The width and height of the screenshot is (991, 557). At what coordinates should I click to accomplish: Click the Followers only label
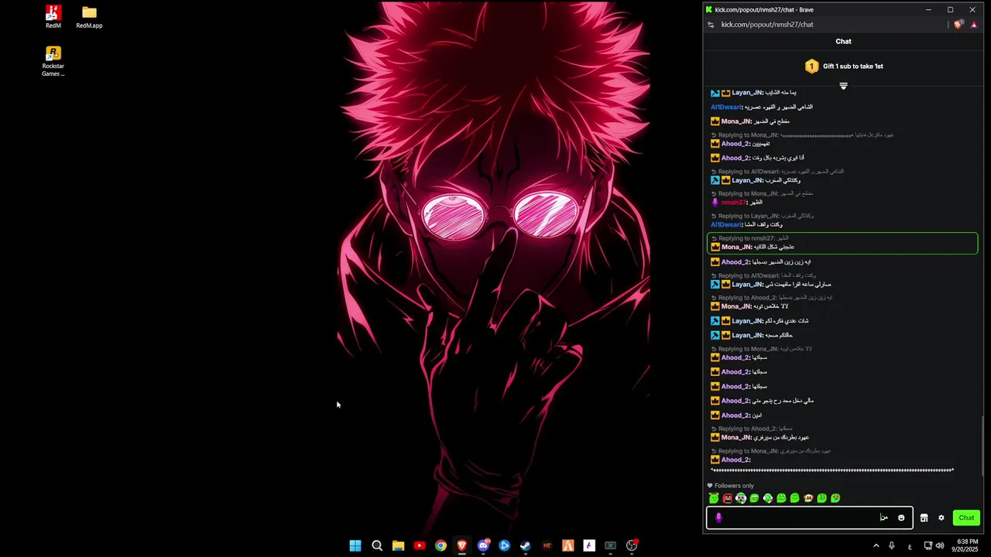click(734, 486)
